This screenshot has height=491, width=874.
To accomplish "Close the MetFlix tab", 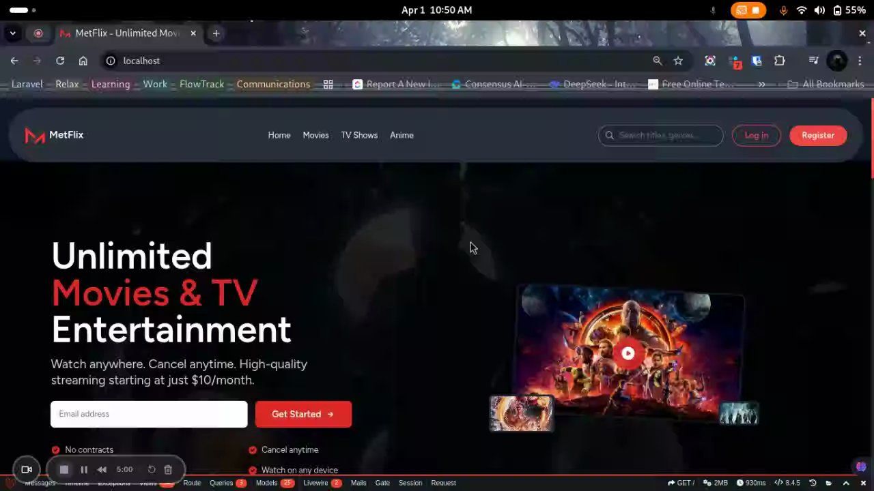I will [193, 33].
